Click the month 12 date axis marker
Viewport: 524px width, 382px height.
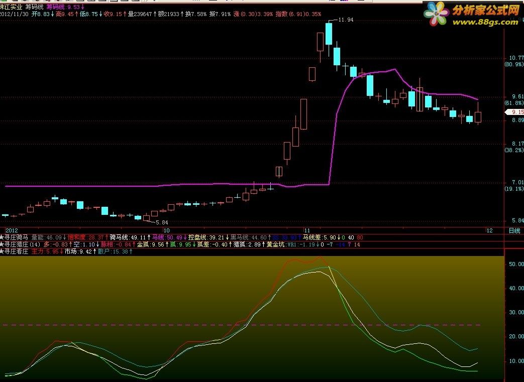coord(489,230)
